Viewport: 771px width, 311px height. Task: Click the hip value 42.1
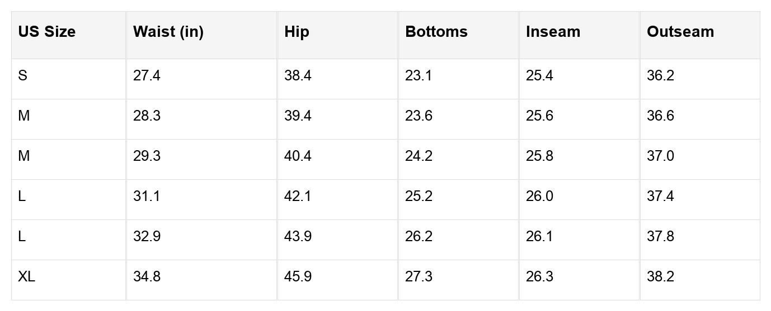[x=298, y=197]
